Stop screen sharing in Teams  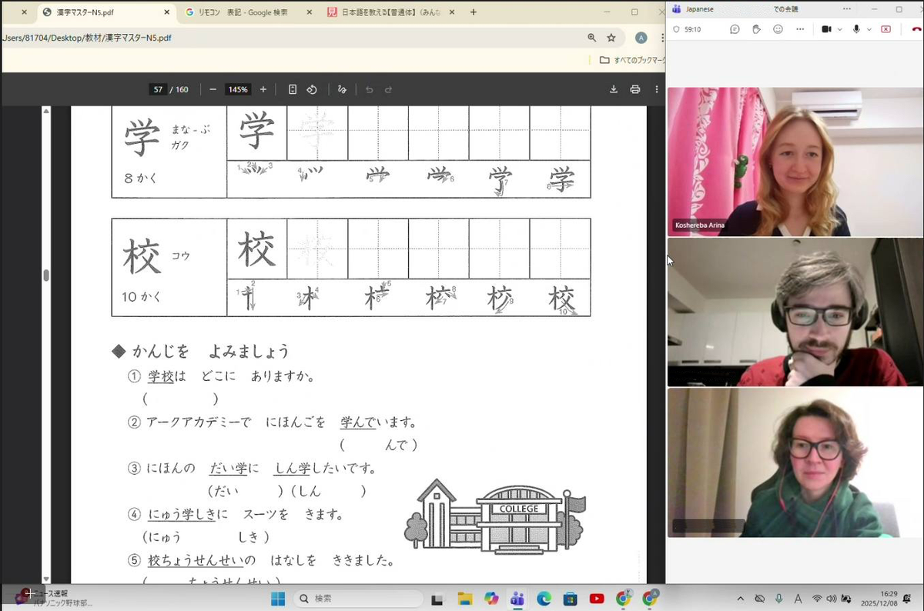885,29
